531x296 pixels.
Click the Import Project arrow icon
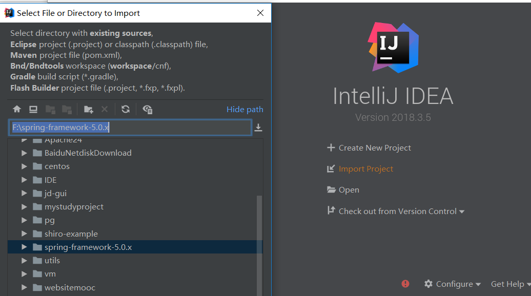coord(331,168)
